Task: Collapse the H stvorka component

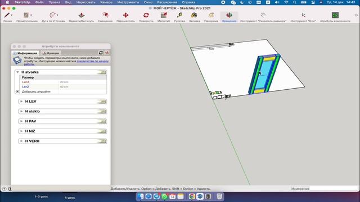Action: click(17, 72)
